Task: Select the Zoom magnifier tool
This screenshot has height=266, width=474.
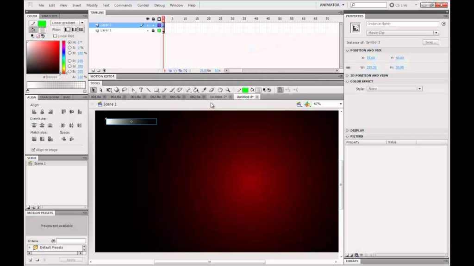Action: click(x=228, y=90)
